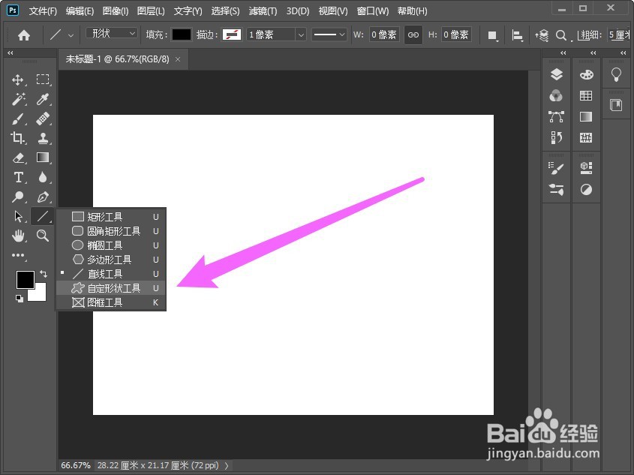Click the black foreground color swatch
634x475 pixels.
point(25,279)
